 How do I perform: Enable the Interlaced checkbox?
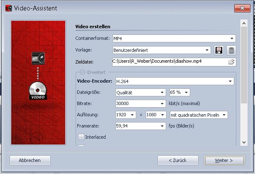click(81, 136)
